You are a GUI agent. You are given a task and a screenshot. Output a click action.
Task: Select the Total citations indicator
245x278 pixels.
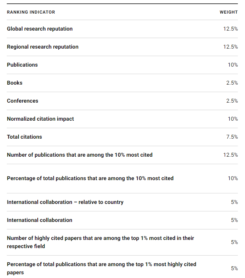click(x=24, y=137)
